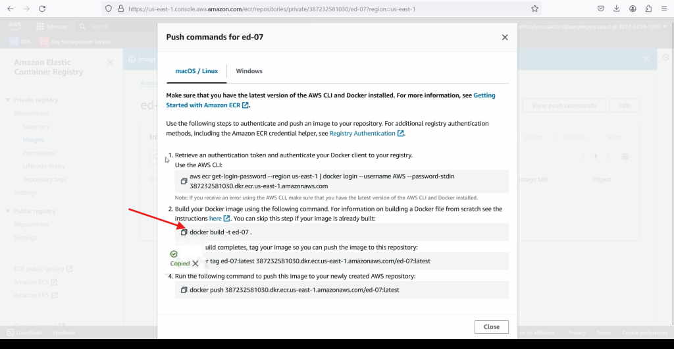Close the Push commands dialog with X
The image size is (674, 349).
(505, 38)
